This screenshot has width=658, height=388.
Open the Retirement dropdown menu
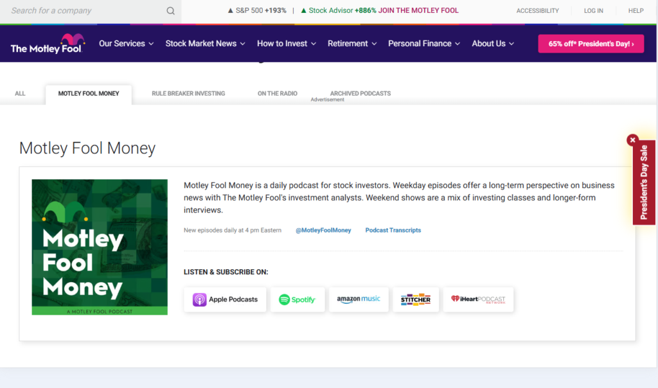click(348, 44)
